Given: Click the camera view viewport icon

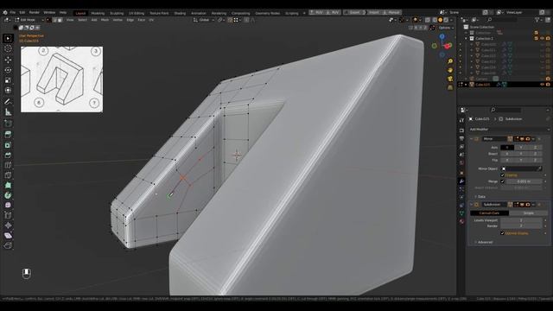Looking at the screenshot, I should 450,79.
